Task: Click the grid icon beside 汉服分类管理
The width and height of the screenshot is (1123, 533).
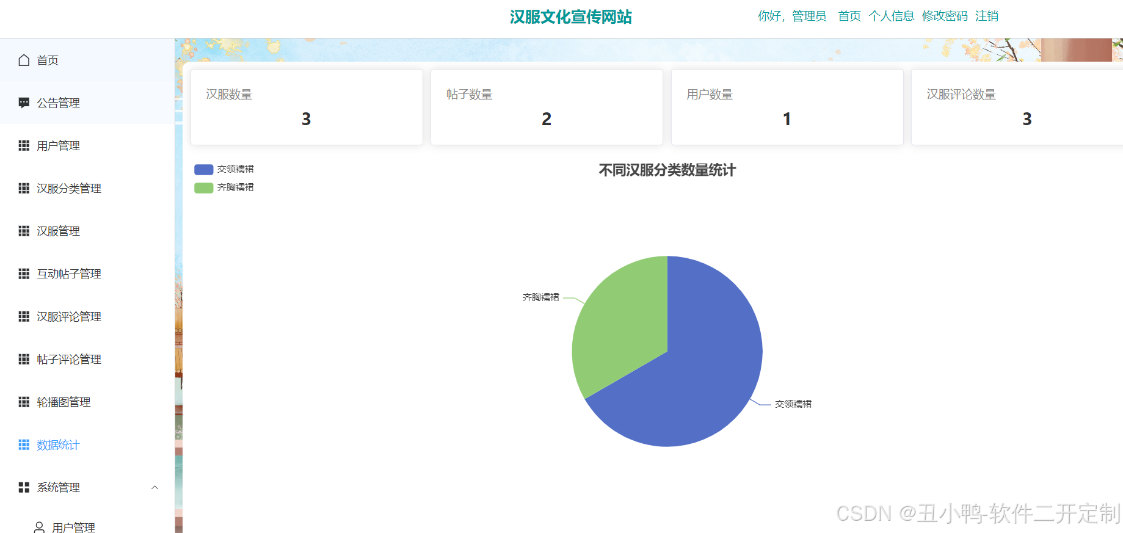Action: (24, 188)
